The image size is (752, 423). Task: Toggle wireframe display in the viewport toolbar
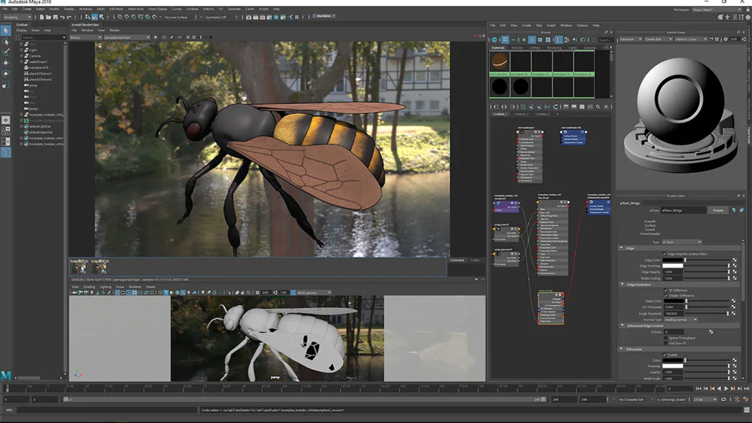117,292
